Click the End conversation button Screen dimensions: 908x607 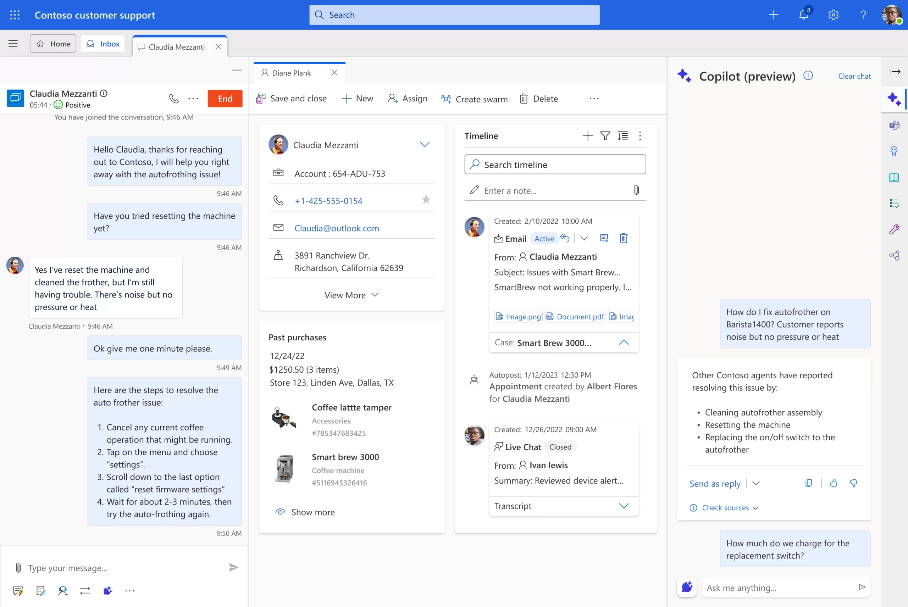point(224,98)
